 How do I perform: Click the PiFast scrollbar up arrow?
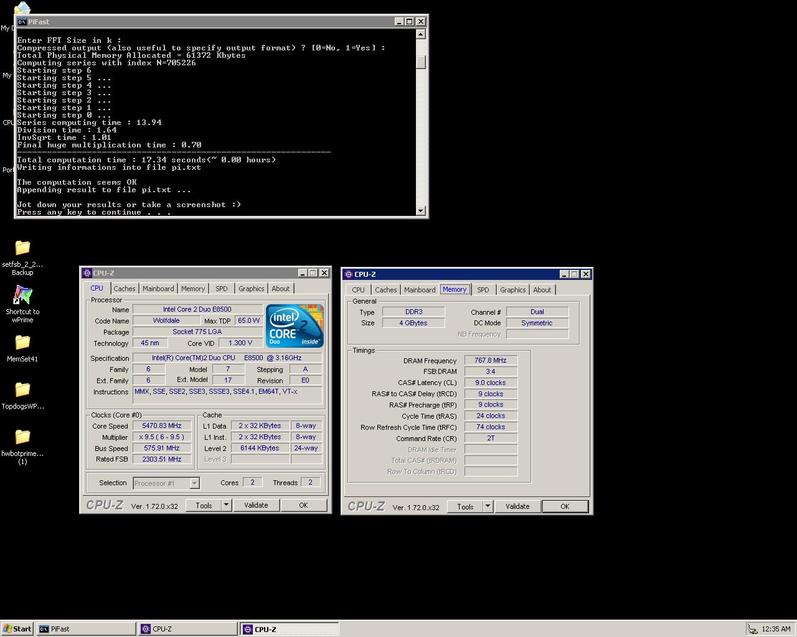[421, 34]
